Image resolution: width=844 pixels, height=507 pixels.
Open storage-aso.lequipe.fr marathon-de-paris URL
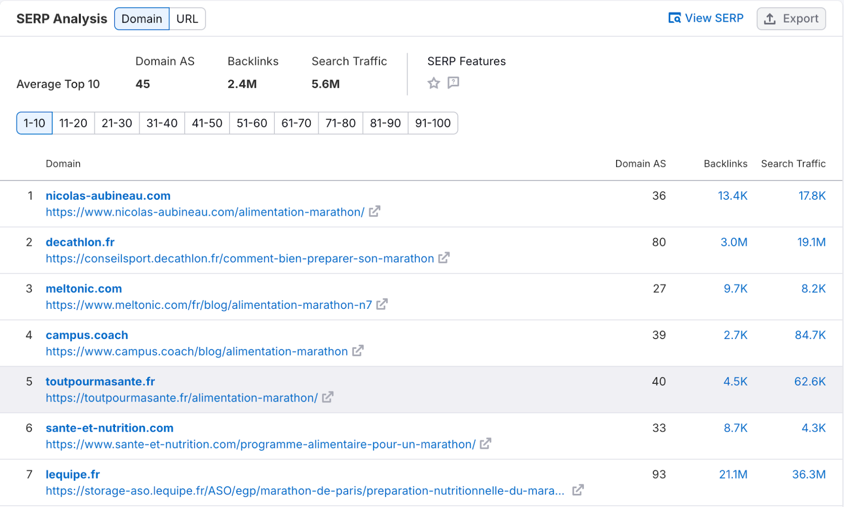tap(305, 491)
